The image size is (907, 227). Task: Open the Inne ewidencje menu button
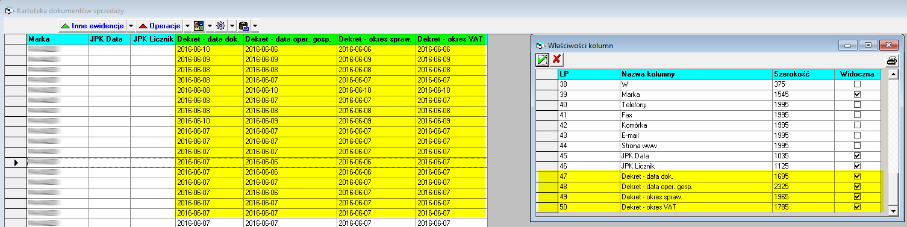click(92, 26)
